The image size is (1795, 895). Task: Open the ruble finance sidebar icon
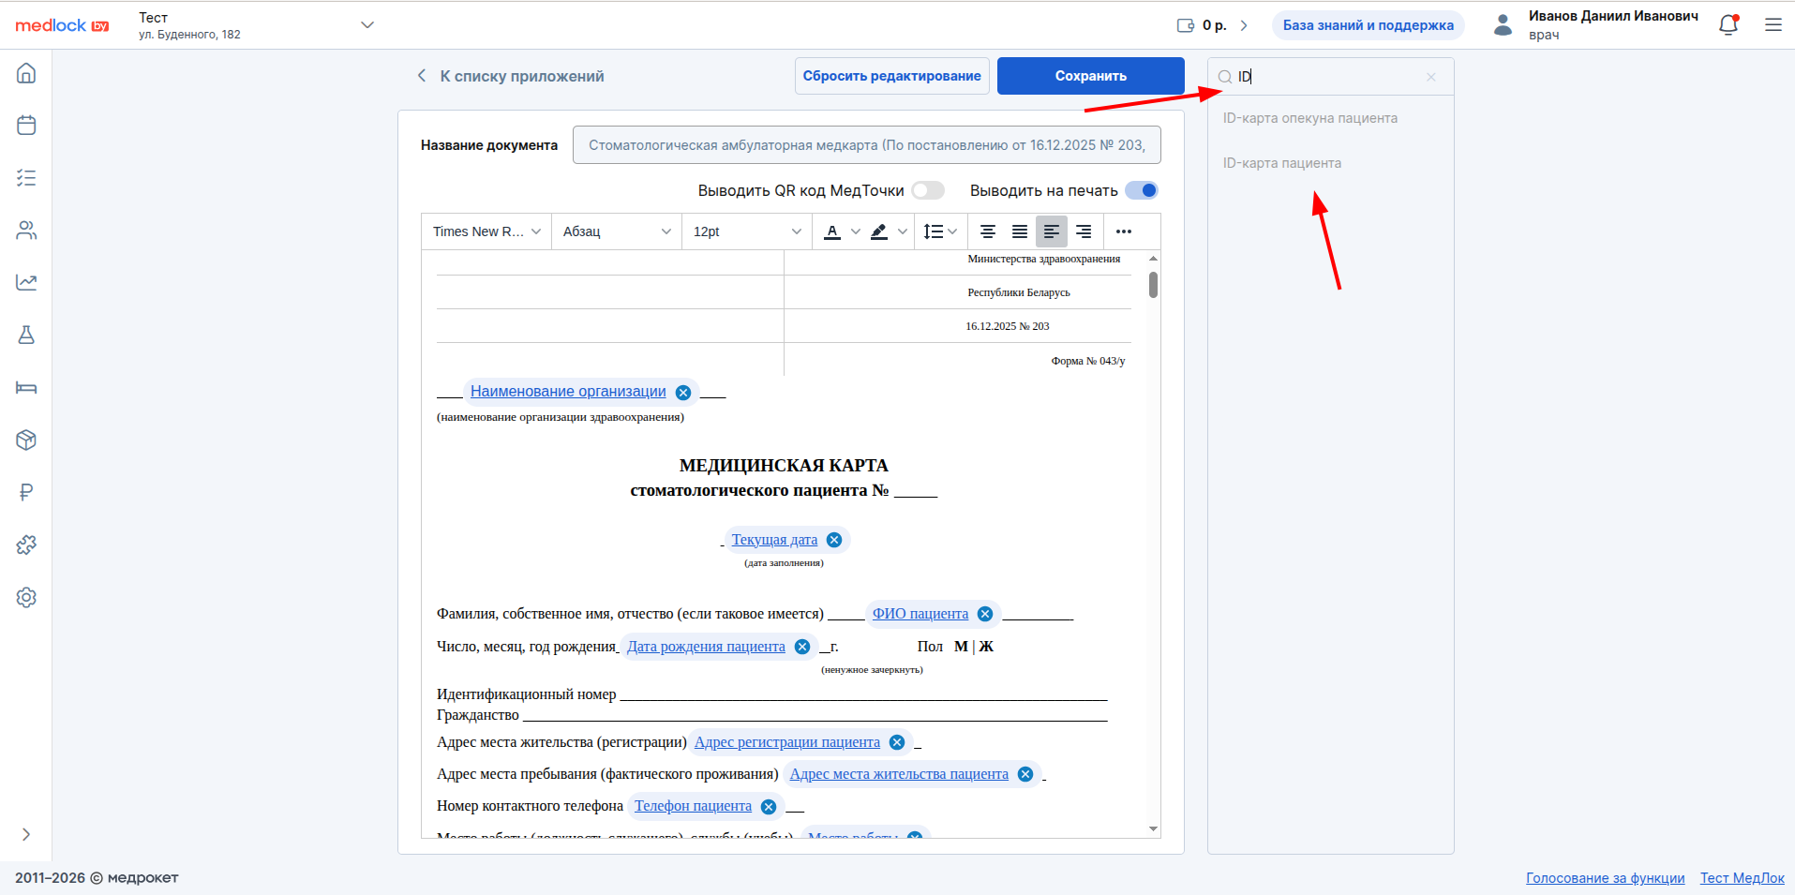pos(26,492)
